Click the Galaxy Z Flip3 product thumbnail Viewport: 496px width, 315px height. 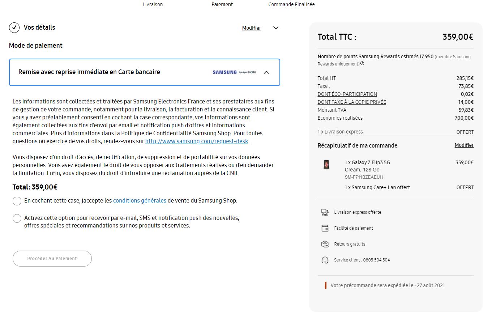click(x=326, y=165)
